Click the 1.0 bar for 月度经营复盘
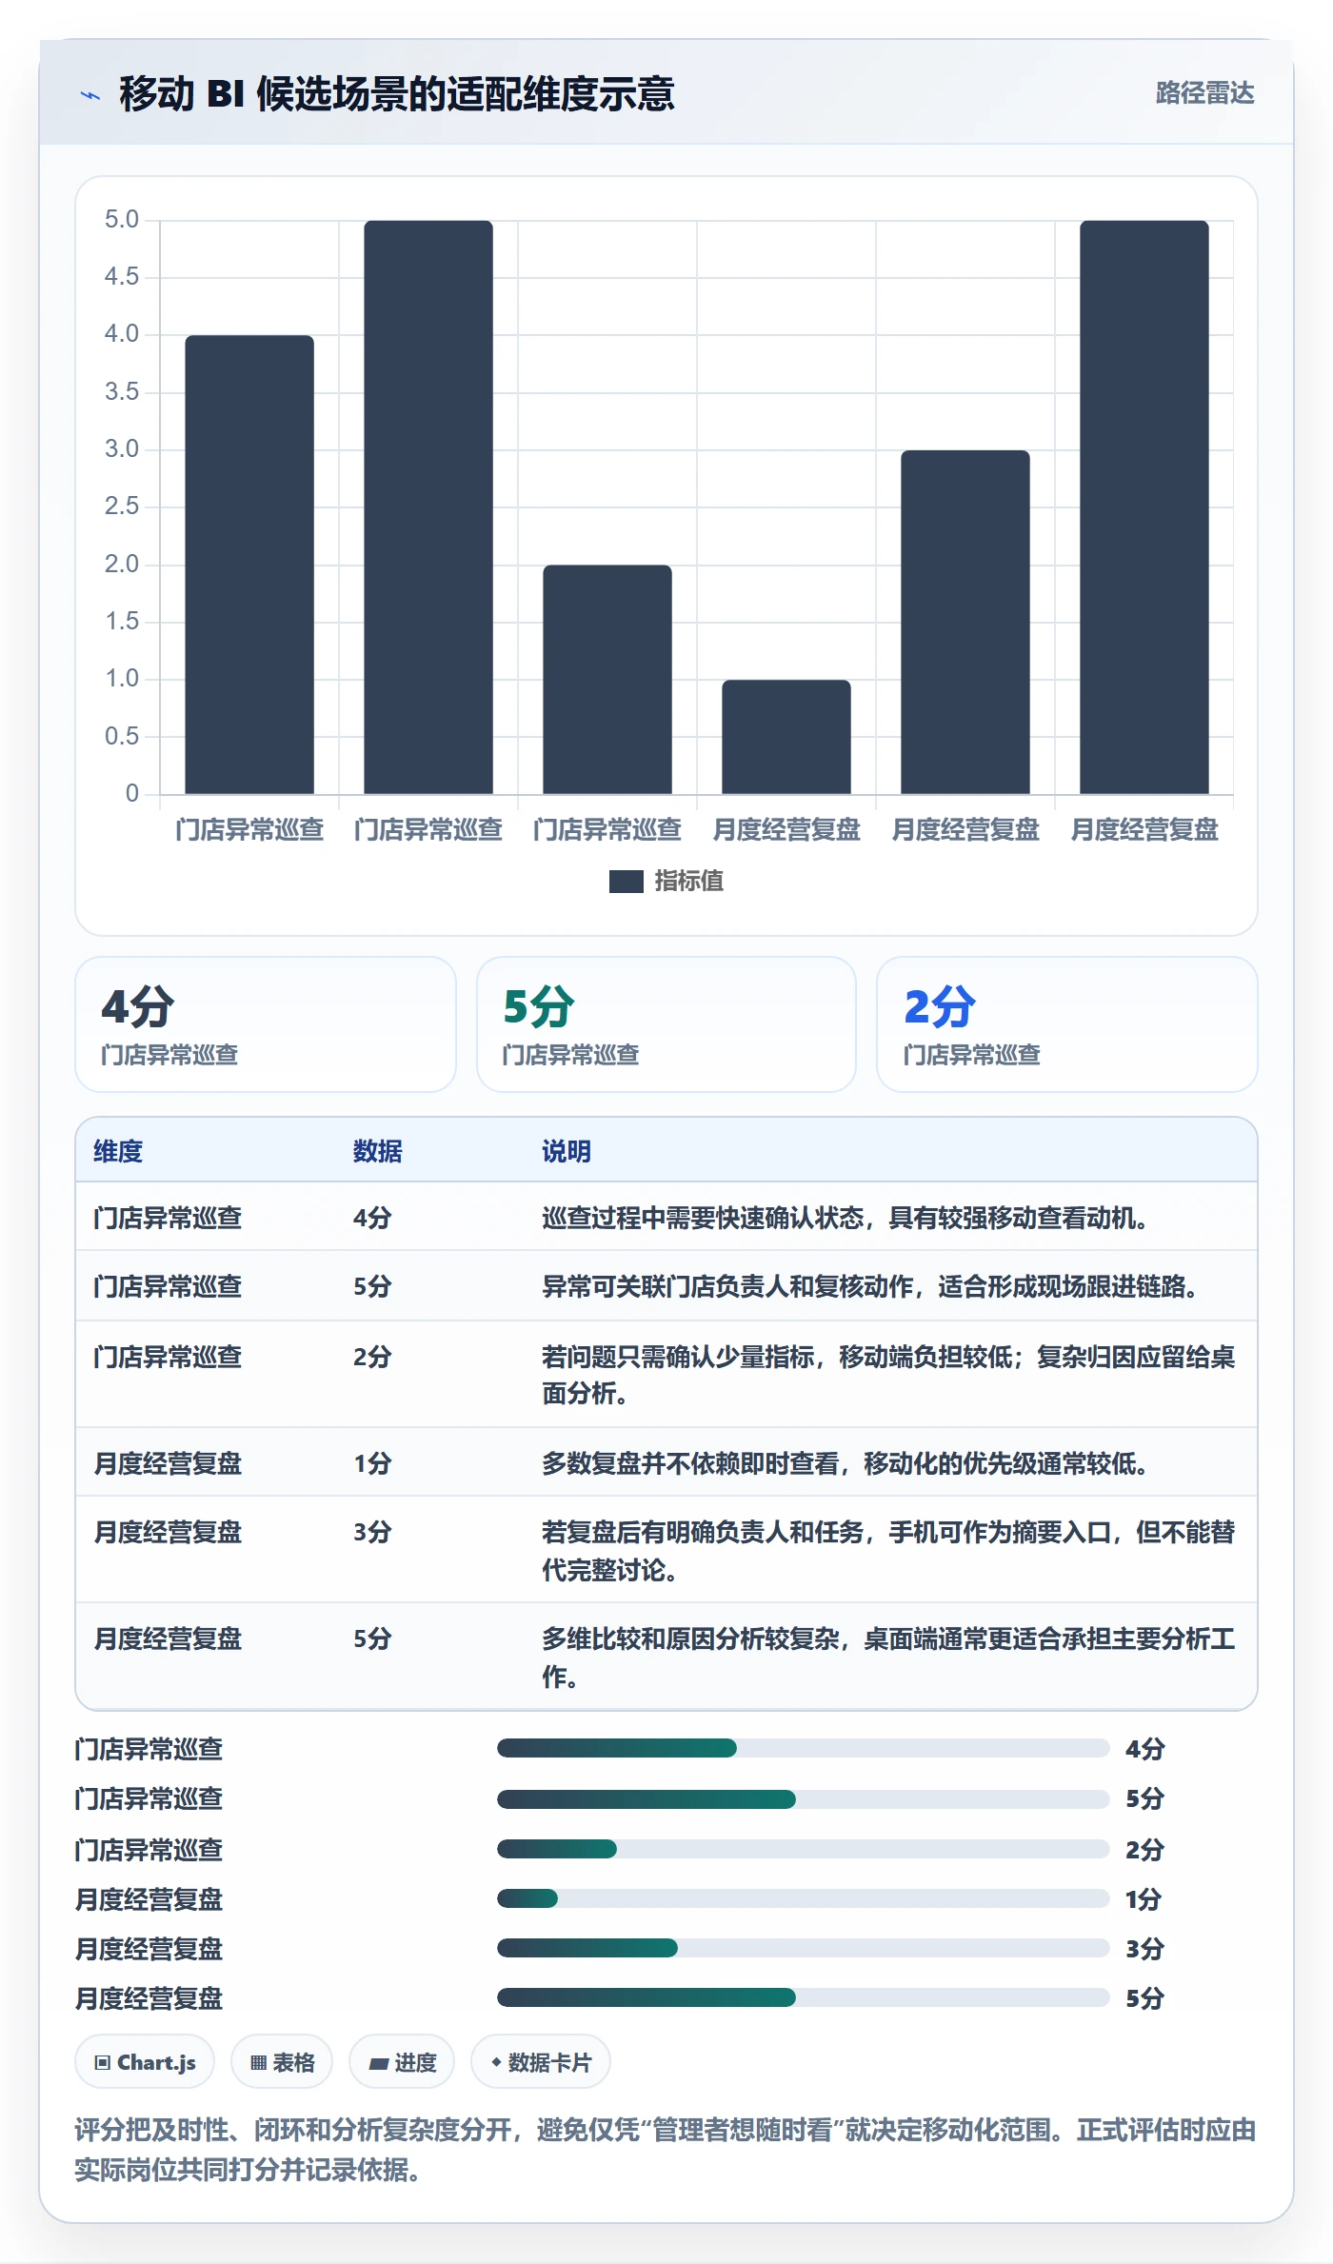The width and height of the screenshot is (1333, 2264). click(x=786, y=737)
